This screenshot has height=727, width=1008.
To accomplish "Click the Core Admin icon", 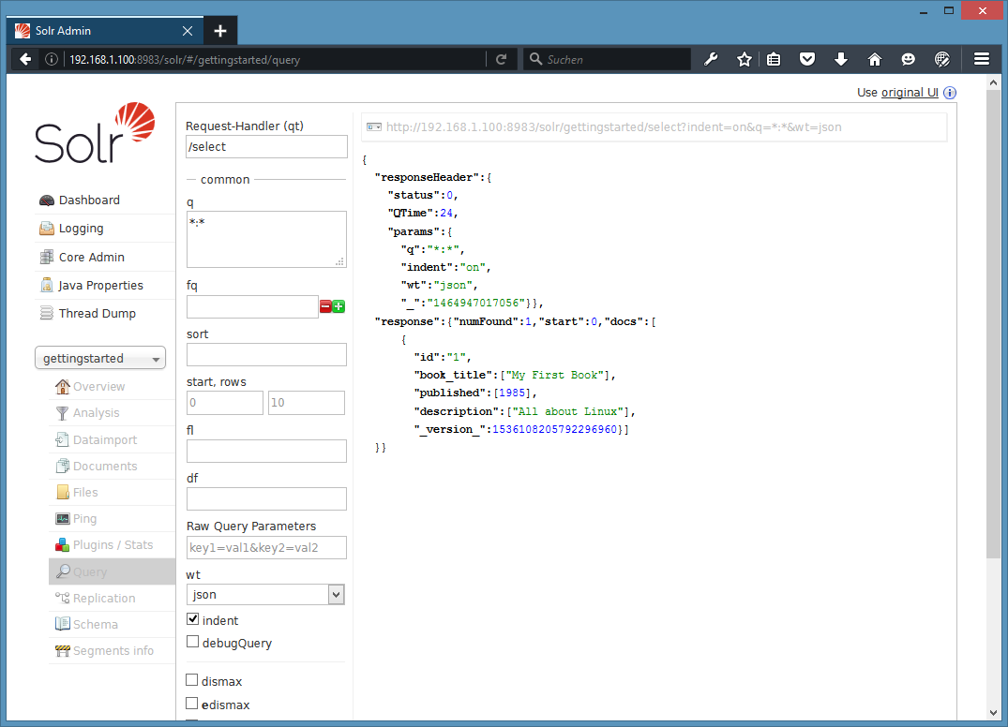I will pos(46,257).
